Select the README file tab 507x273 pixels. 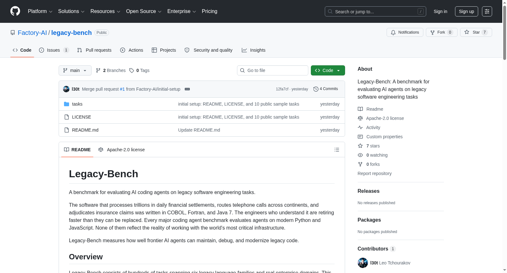(77, 150)
